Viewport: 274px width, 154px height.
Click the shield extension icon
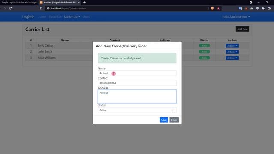click(257, 9)
